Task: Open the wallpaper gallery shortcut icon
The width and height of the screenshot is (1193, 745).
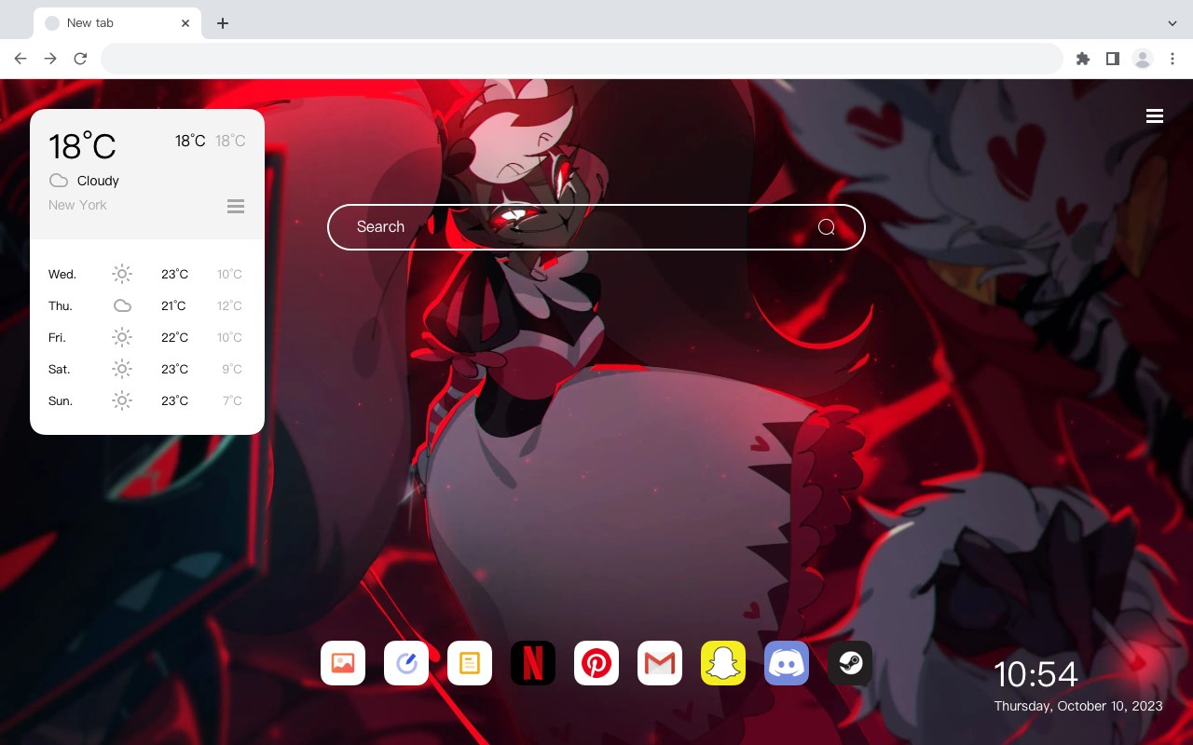Action: point(343,663)
